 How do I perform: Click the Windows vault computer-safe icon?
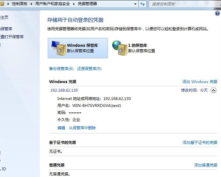point(59,48)
